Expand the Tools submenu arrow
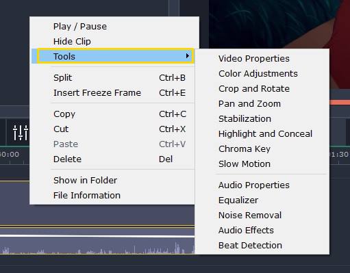The image size is (350, 273). (x=188, y=56)
